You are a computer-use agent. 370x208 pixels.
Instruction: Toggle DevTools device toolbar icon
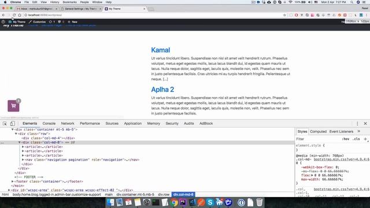click(13, 124)
